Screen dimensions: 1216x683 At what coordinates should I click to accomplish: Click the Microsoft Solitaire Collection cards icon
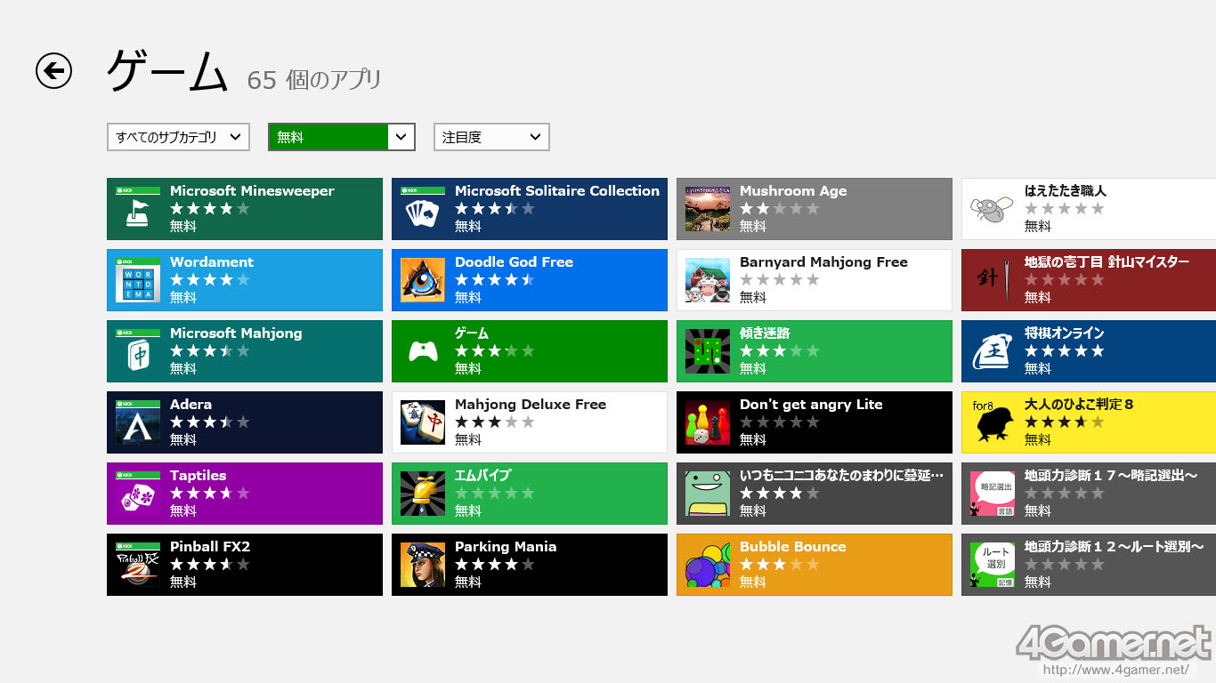coord(423,209)
